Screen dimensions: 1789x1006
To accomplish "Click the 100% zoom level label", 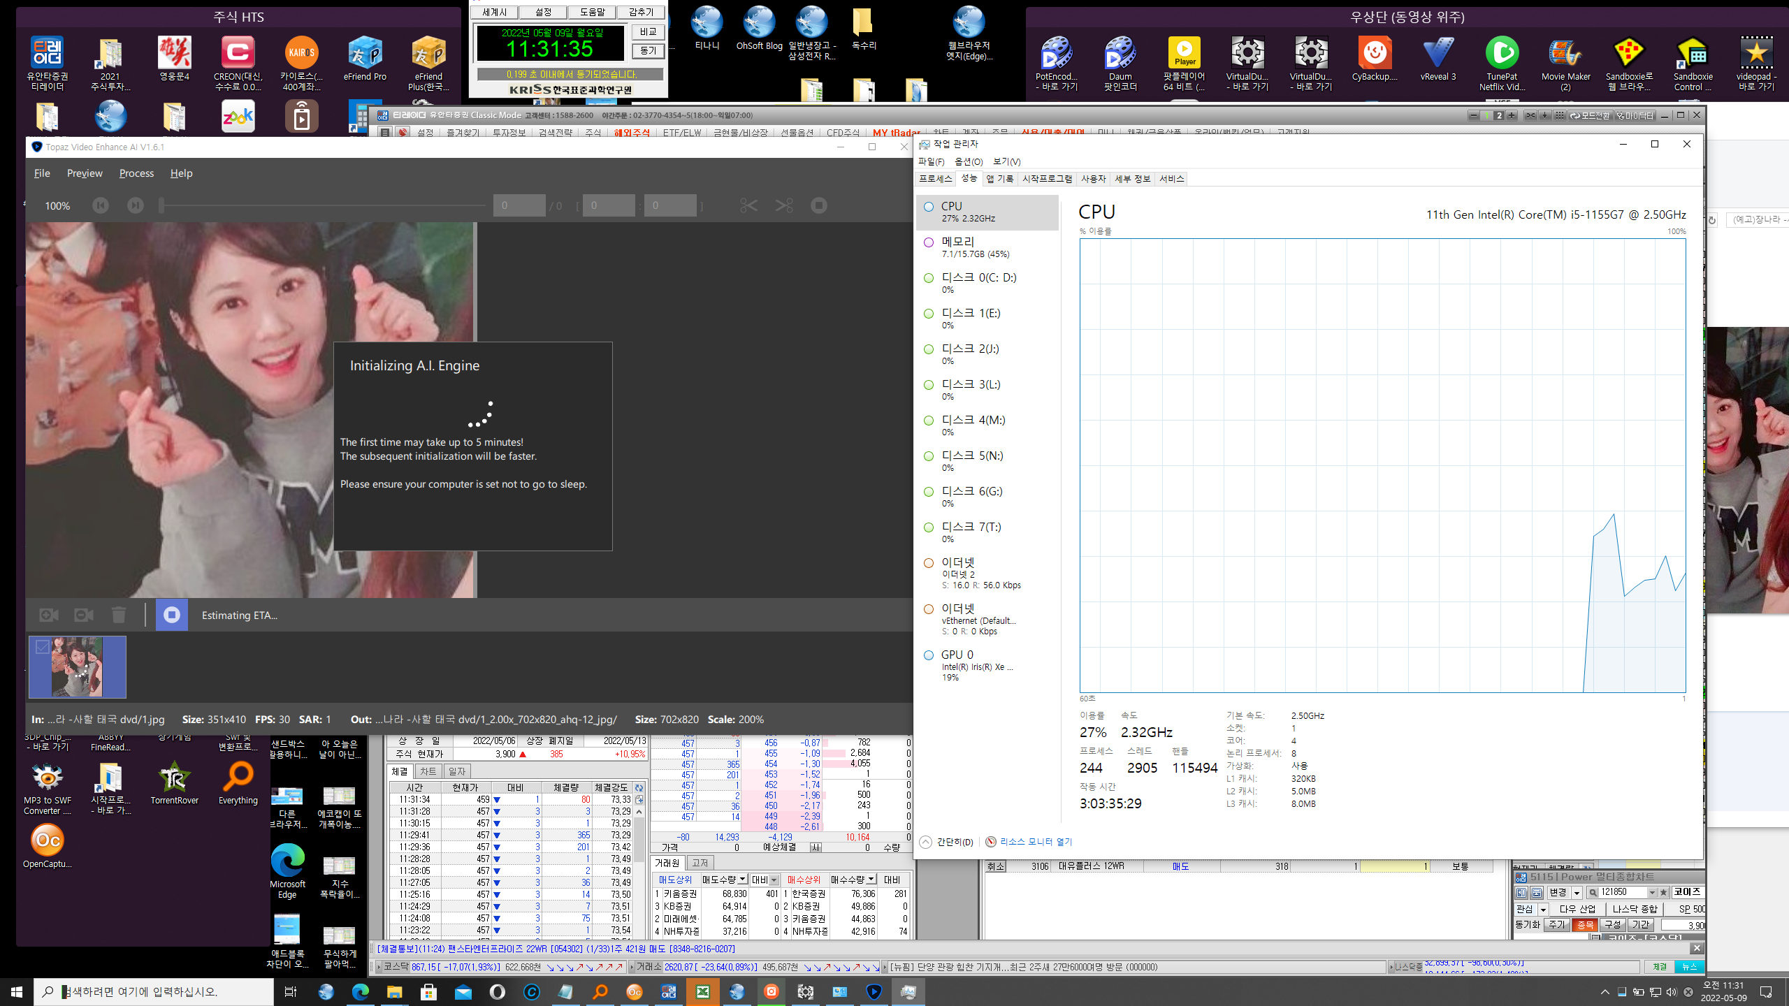I will click(57, 206).
